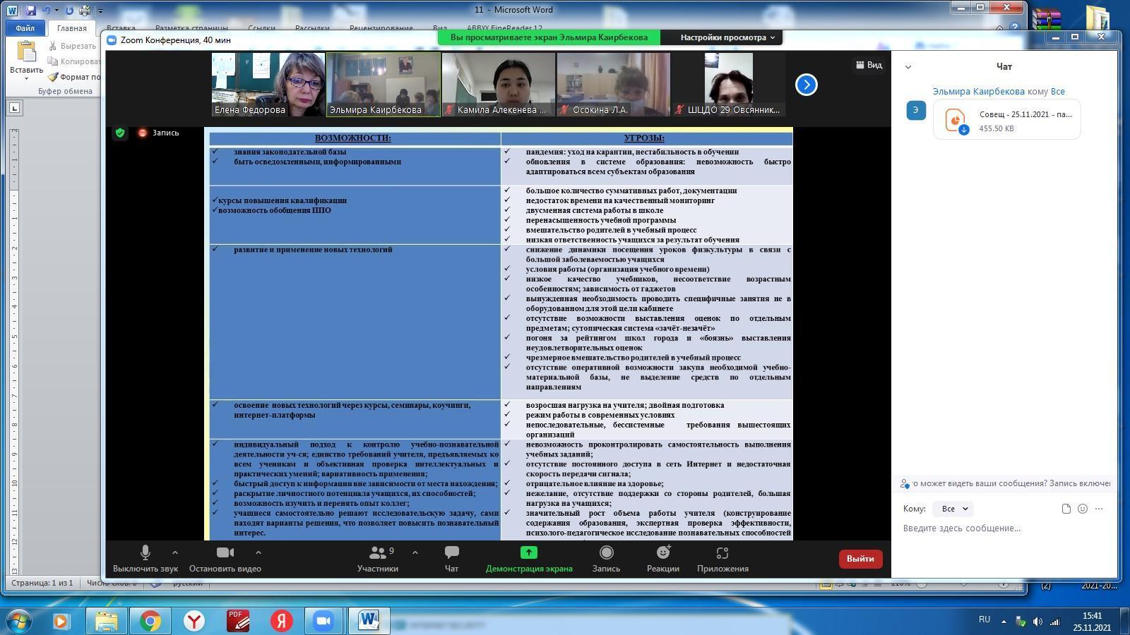
Task: Open the Участники participants panel
Action: [x=378, y=559]
